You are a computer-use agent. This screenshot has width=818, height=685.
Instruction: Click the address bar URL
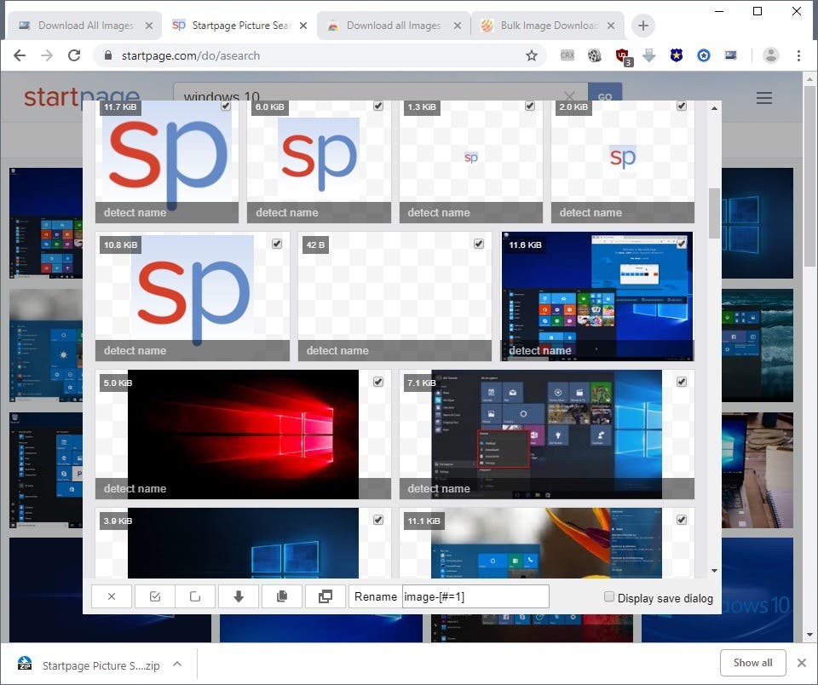(191, 55)
